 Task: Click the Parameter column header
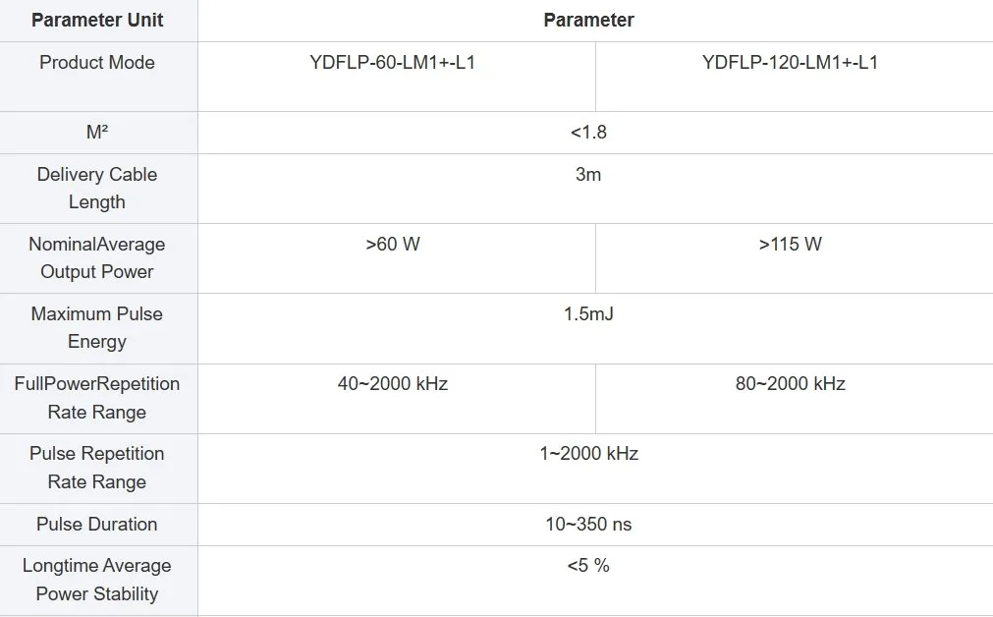point(588,21)
